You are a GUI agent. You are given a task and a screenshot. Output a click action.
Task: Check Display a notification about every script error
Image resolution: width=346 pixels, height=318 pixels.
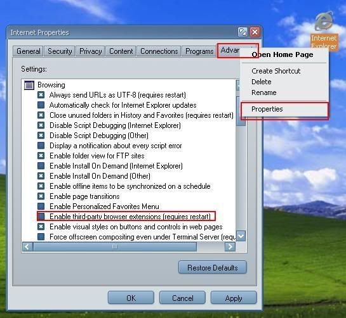coord(41,146)
